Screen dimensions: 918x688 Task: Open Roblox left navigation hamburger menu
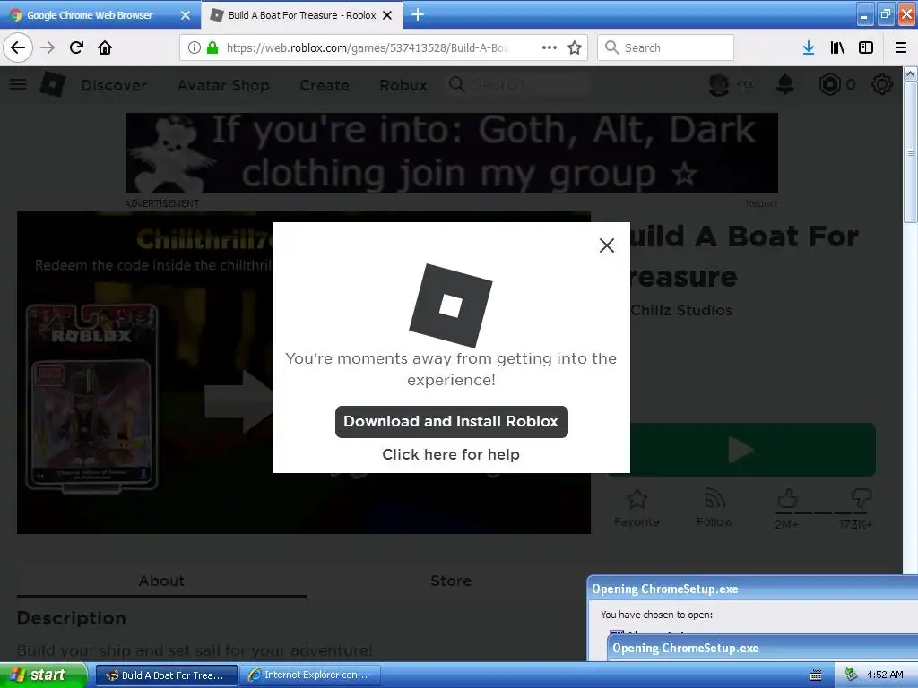pyautogui.click(x=18, y=85)
